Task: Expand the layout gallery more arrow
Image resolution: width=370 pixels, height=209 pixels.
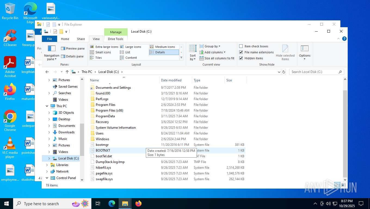Action: [x=181, y=58]
